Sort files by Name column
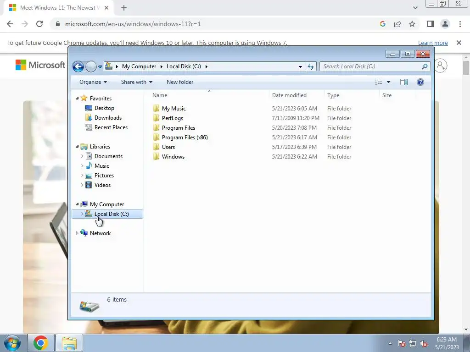470x352 pixels. (x=160, y=95)
